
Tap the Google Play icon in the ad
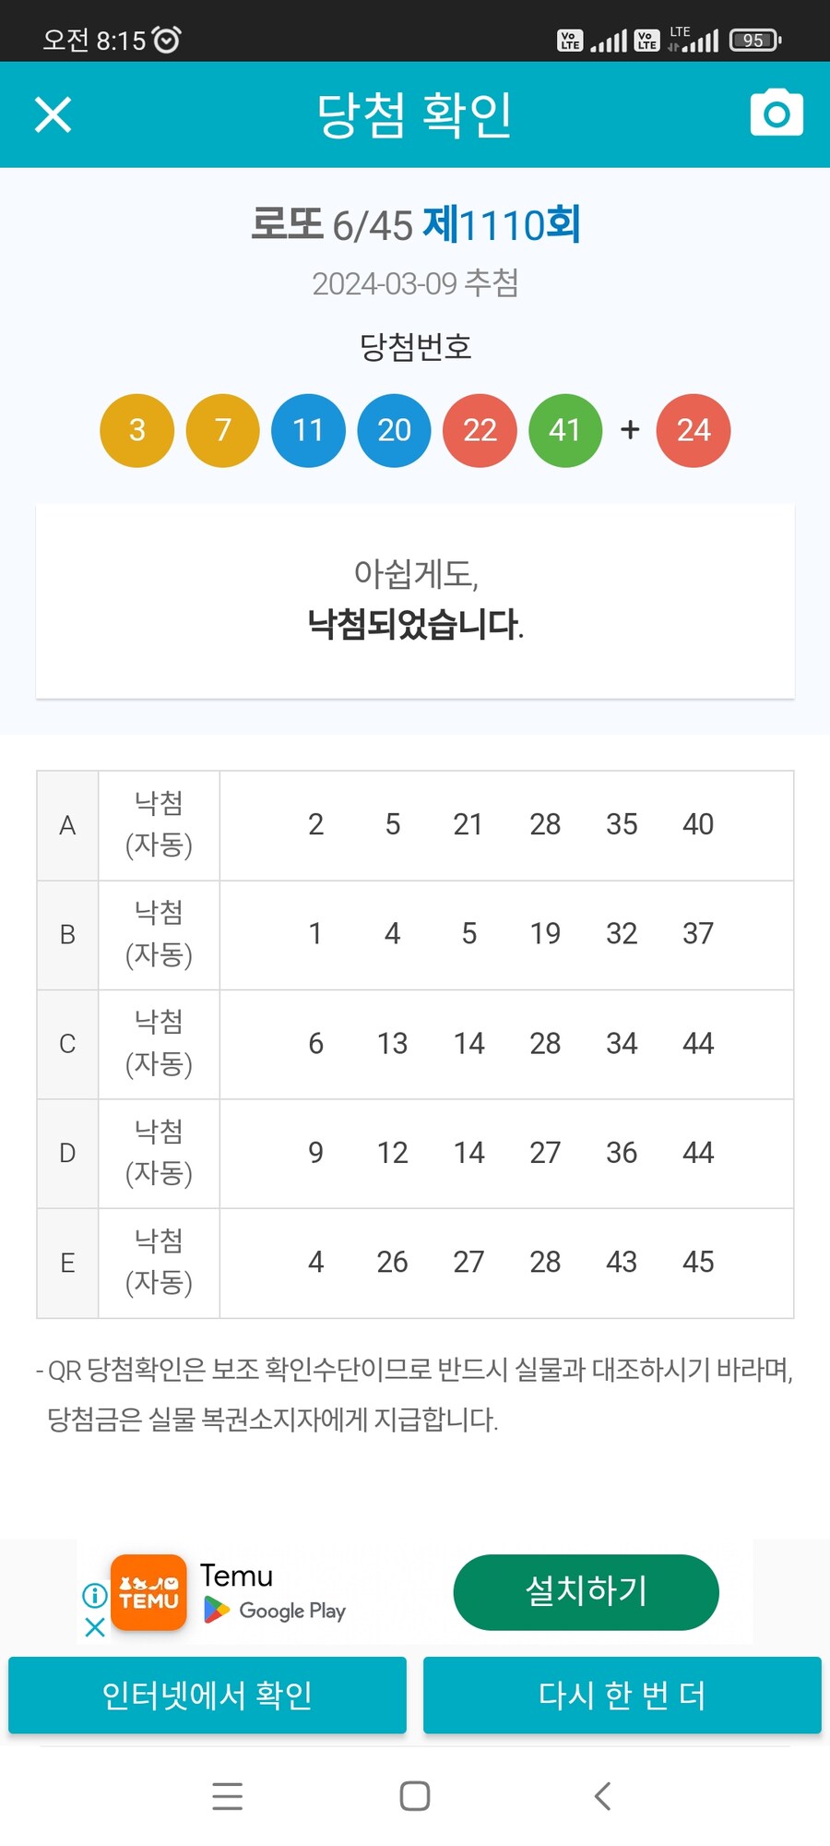coord(218,1611)
